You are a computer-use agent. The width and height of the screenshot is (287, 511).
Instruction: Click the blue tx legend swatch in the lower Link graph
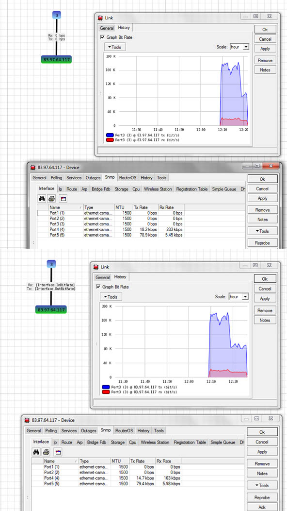pyautogui.click(x=105, y=387)
